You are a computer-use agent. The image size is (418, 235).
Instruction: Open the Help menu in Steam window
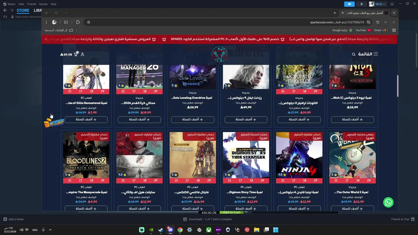53,4
